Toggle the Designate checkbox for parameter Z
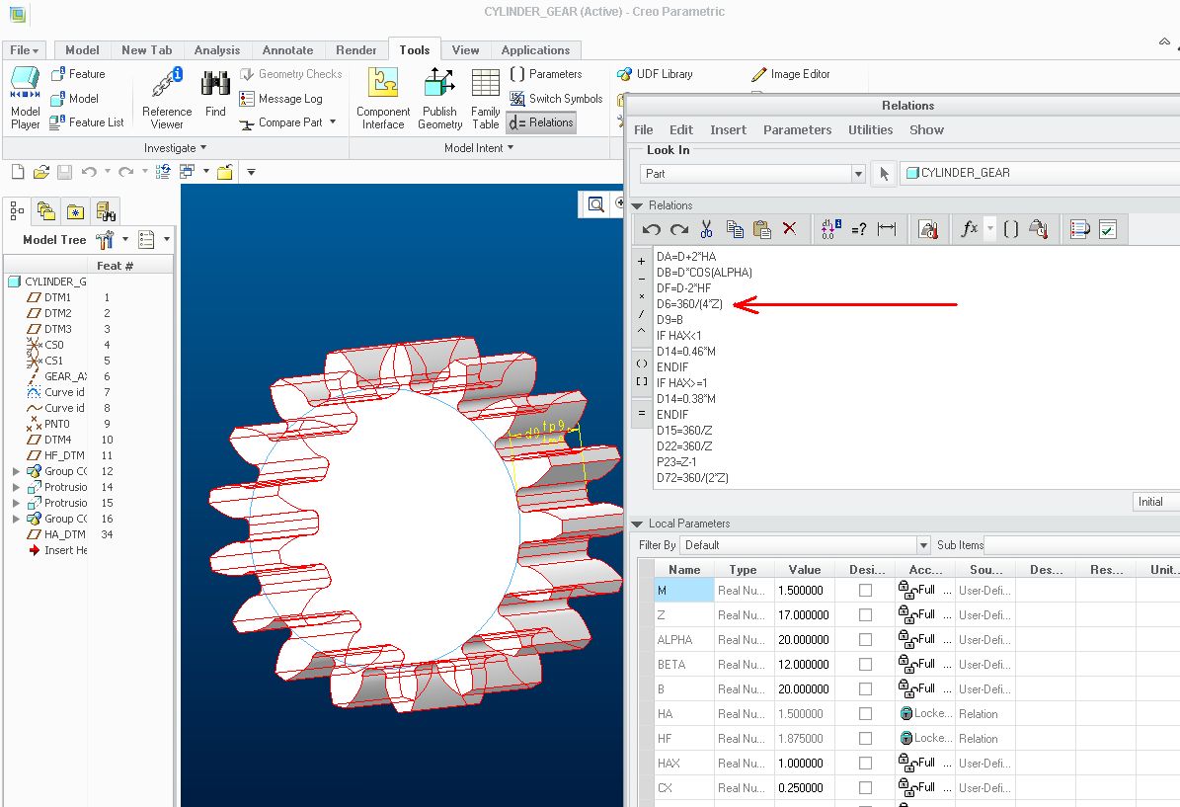 coord(865,615)
